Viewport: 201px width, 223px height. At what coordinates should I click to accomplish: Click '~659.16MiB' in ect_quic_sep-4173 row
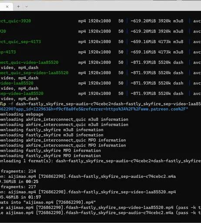(x=143, y=42)
